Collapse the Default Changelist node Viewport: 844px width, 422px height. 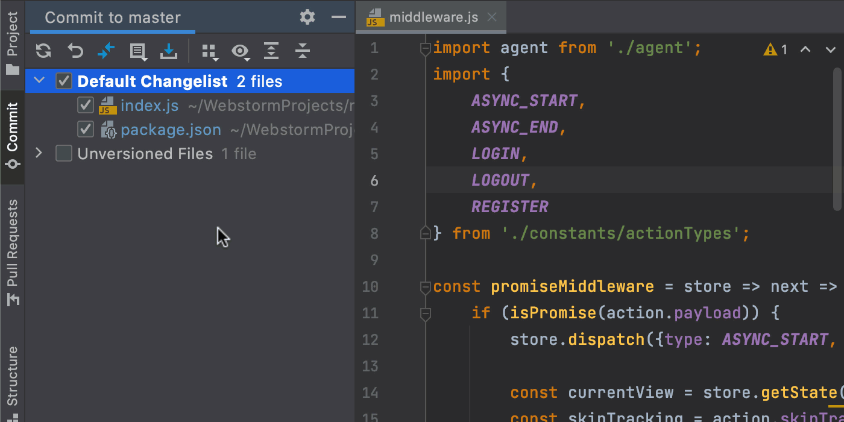[39, 80]
